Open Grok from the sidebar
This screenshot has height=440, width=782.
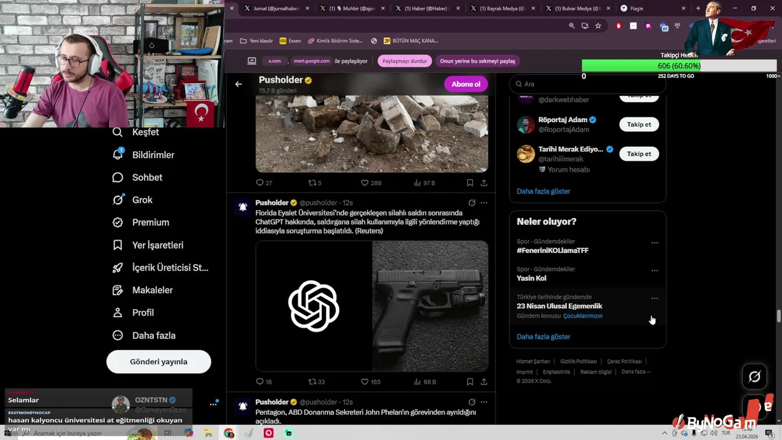tap(133, 200)
